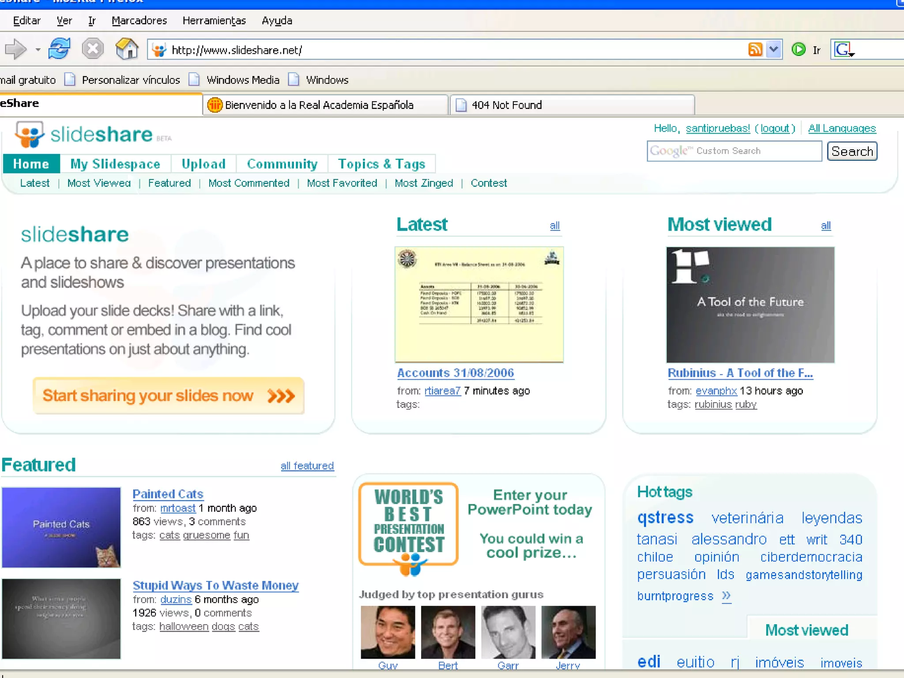Expand the address bar history dropdown
This screenshot has width=904, height=678.
tap(774, 49)
